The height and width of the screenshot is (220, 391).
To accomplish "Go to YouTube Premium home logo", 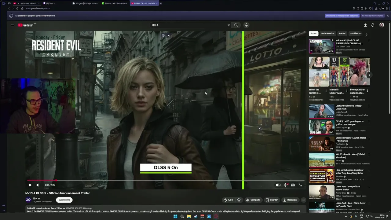I will pos(26,25).
